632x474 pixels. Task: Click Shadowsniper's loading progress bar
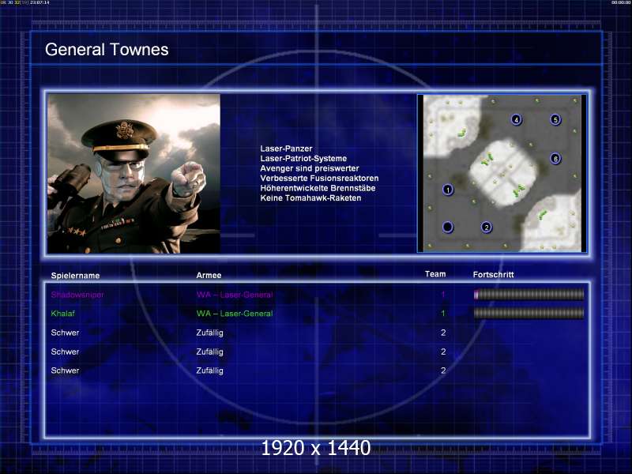pos(529,294)
